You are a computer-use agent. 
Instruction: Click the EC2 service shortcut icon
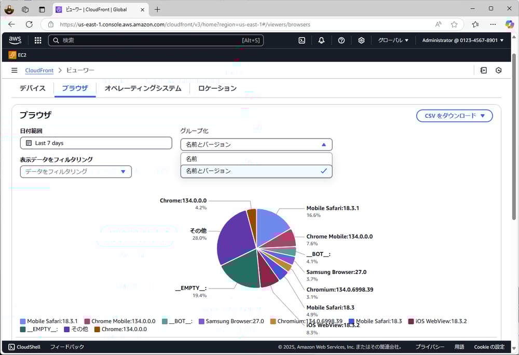pyautogui.click(x=12, y=55)
